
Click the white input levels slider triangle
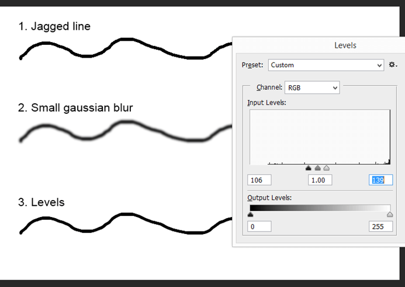326,168
